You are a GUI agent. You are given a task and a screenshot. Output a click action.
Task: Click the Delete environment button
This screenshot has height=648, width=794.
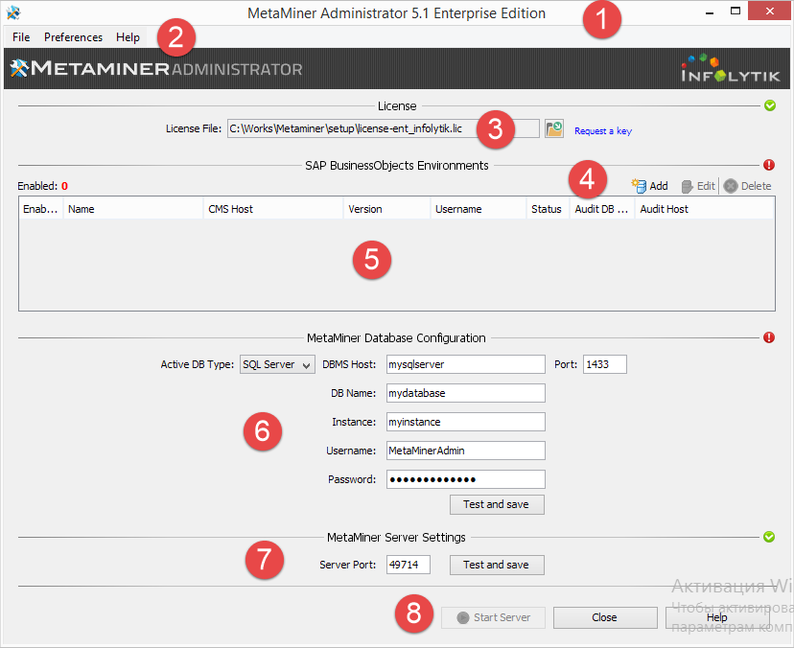747,186
